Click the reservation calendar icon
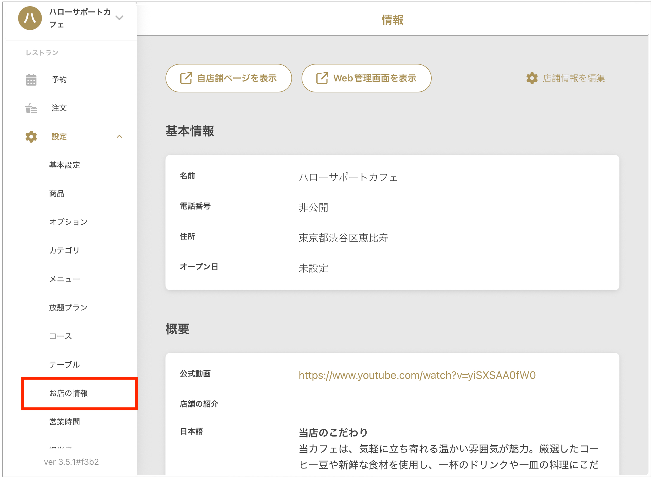 pyautogui.click(x=31, y=80)
